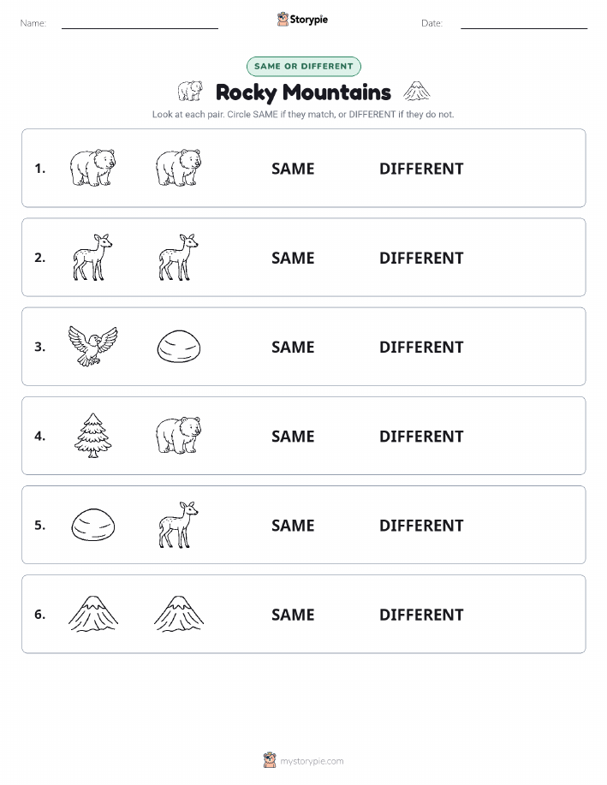Click the deer picture in row 5
Image resolution: width=607 pixels, height=785 pixels.
click(178, 525)
